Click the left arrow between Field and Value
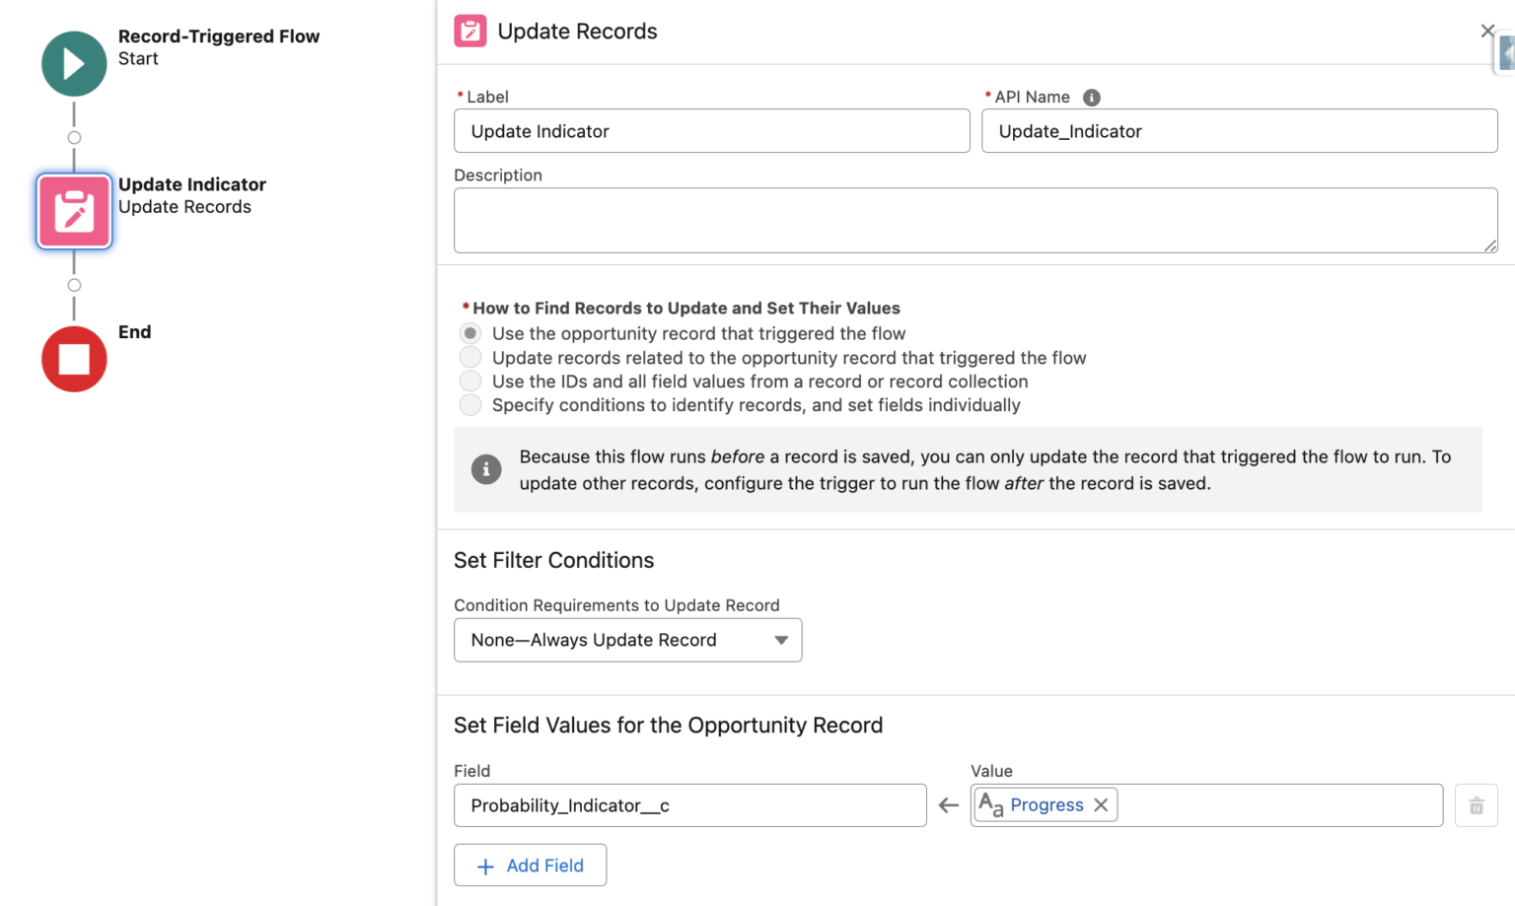This screenshot has height=906, width=1515. pyautogui.click(x=948, y=805)
